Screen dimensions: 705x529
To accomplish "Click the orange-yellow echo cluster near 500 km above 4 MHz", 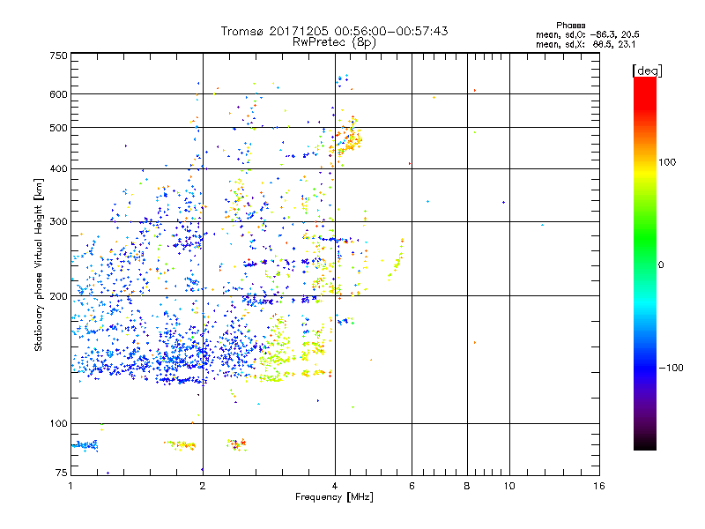I will tap(347, 138).
